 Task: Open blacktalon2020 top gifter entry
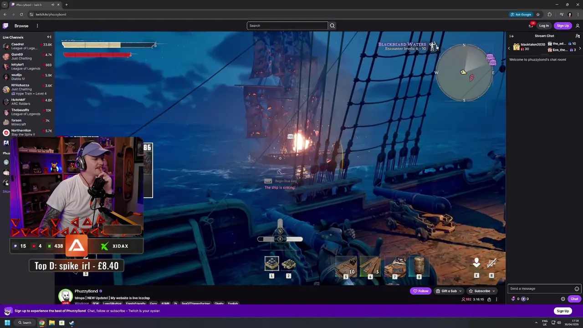[529, 47]
